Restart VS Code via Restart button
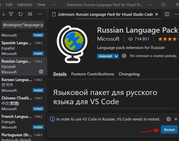The image size is (179, 141). pyautogui.click(x=169, y=130)
